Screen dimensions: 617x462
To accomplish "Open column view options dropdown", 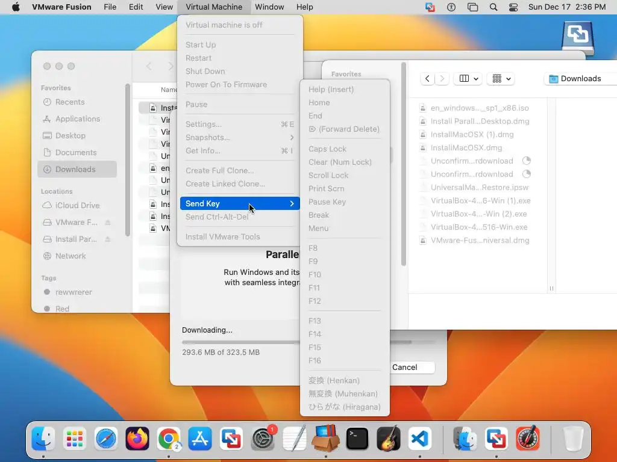I will (x=468, y=79).
